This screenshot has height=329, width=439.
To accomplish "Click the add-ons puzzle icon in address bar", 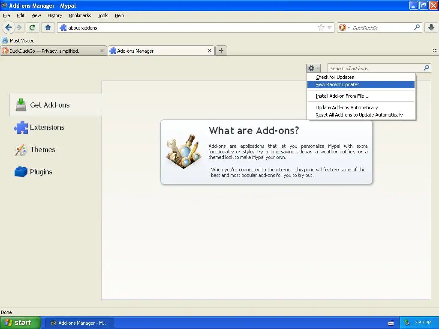I will [x=63, y=27].
